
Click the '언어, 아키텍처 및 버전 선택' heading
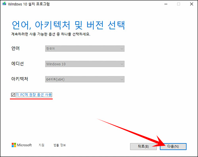(68, 25)
